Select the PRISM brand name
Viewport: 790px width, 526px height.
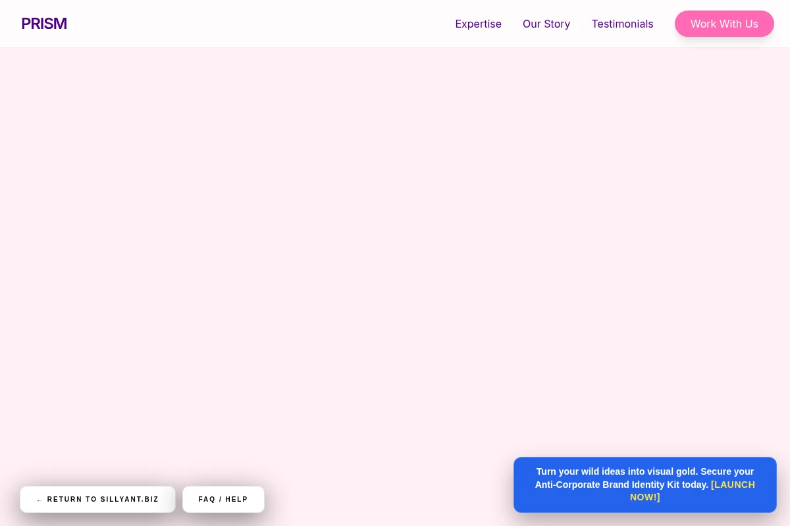[44, 24]
